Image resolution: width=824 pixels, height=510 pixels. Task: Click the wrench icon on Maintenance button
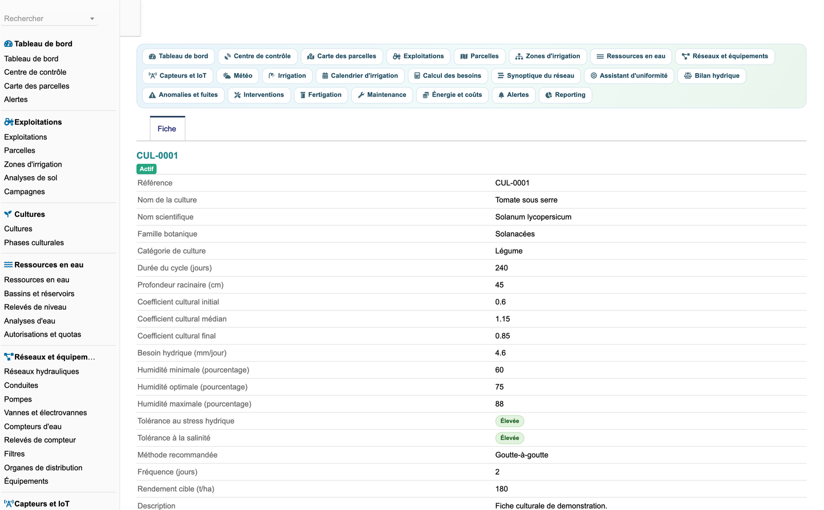pyautogui.click(x=361, y=95)
